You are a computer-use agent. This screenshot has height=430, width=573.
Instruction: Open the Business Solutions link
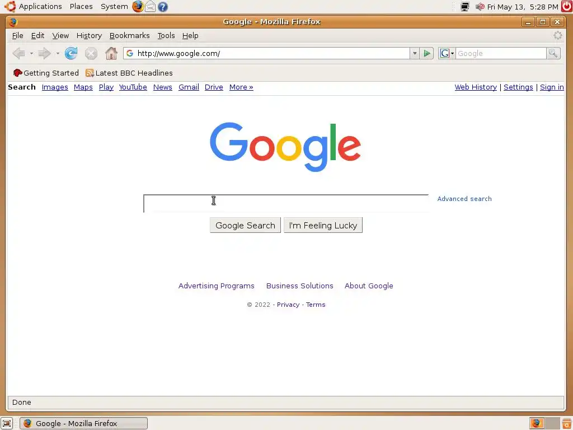[300, 286]
